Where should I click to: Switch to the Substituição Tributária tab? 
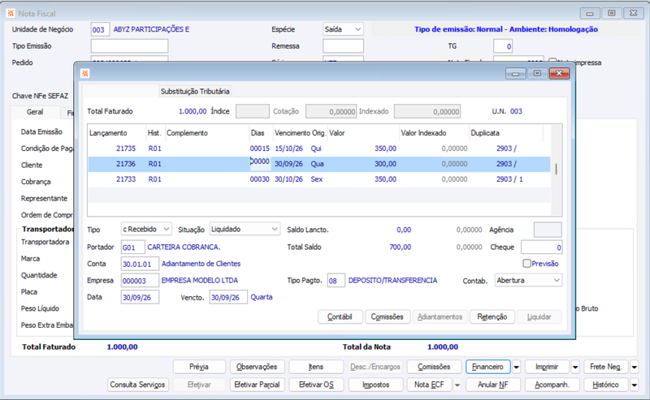pyautogui.click(x=195, y=91)
